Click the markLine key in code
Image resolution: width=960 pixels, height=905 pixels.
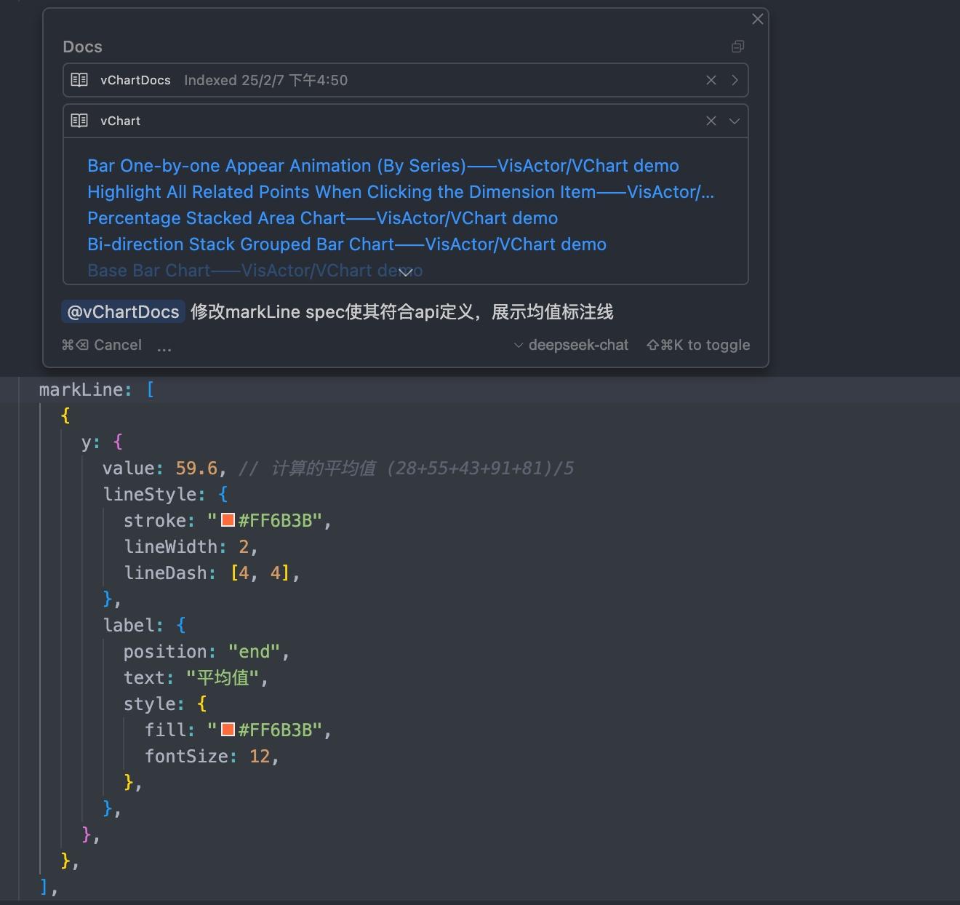pyautogui.click(x=81, y=390)
